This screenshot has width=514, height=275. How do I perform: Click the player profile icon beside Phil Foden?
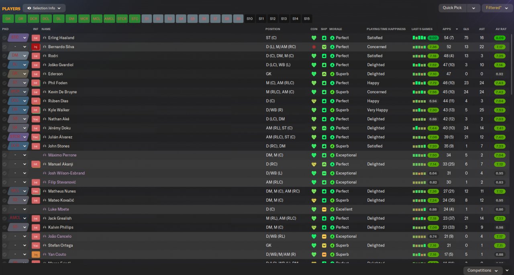point(45,83)
